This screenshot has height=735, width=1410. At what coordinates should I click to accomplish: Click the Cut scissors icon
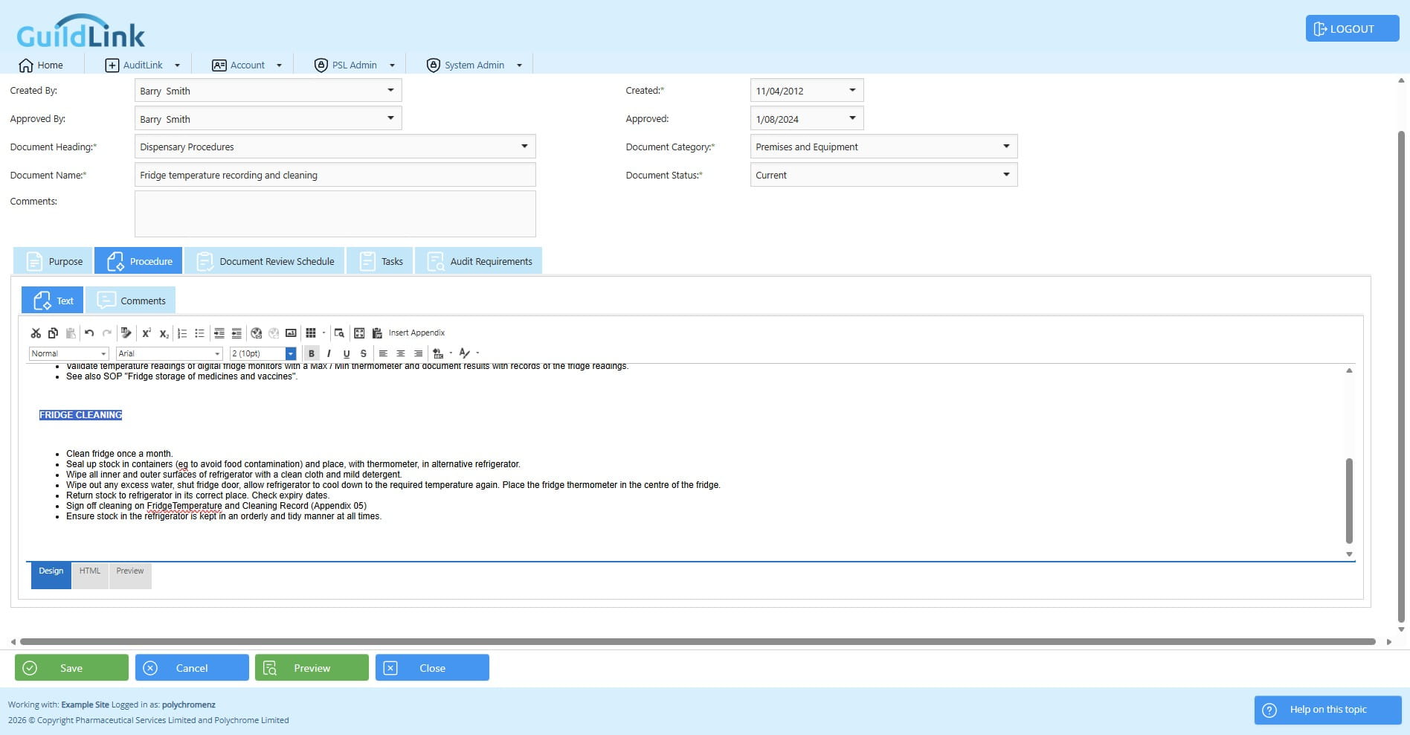[x=36, y=333]
